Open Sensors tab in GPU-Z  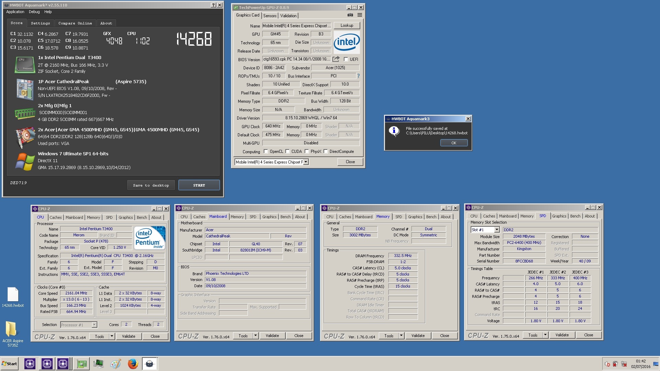[270, 15]
